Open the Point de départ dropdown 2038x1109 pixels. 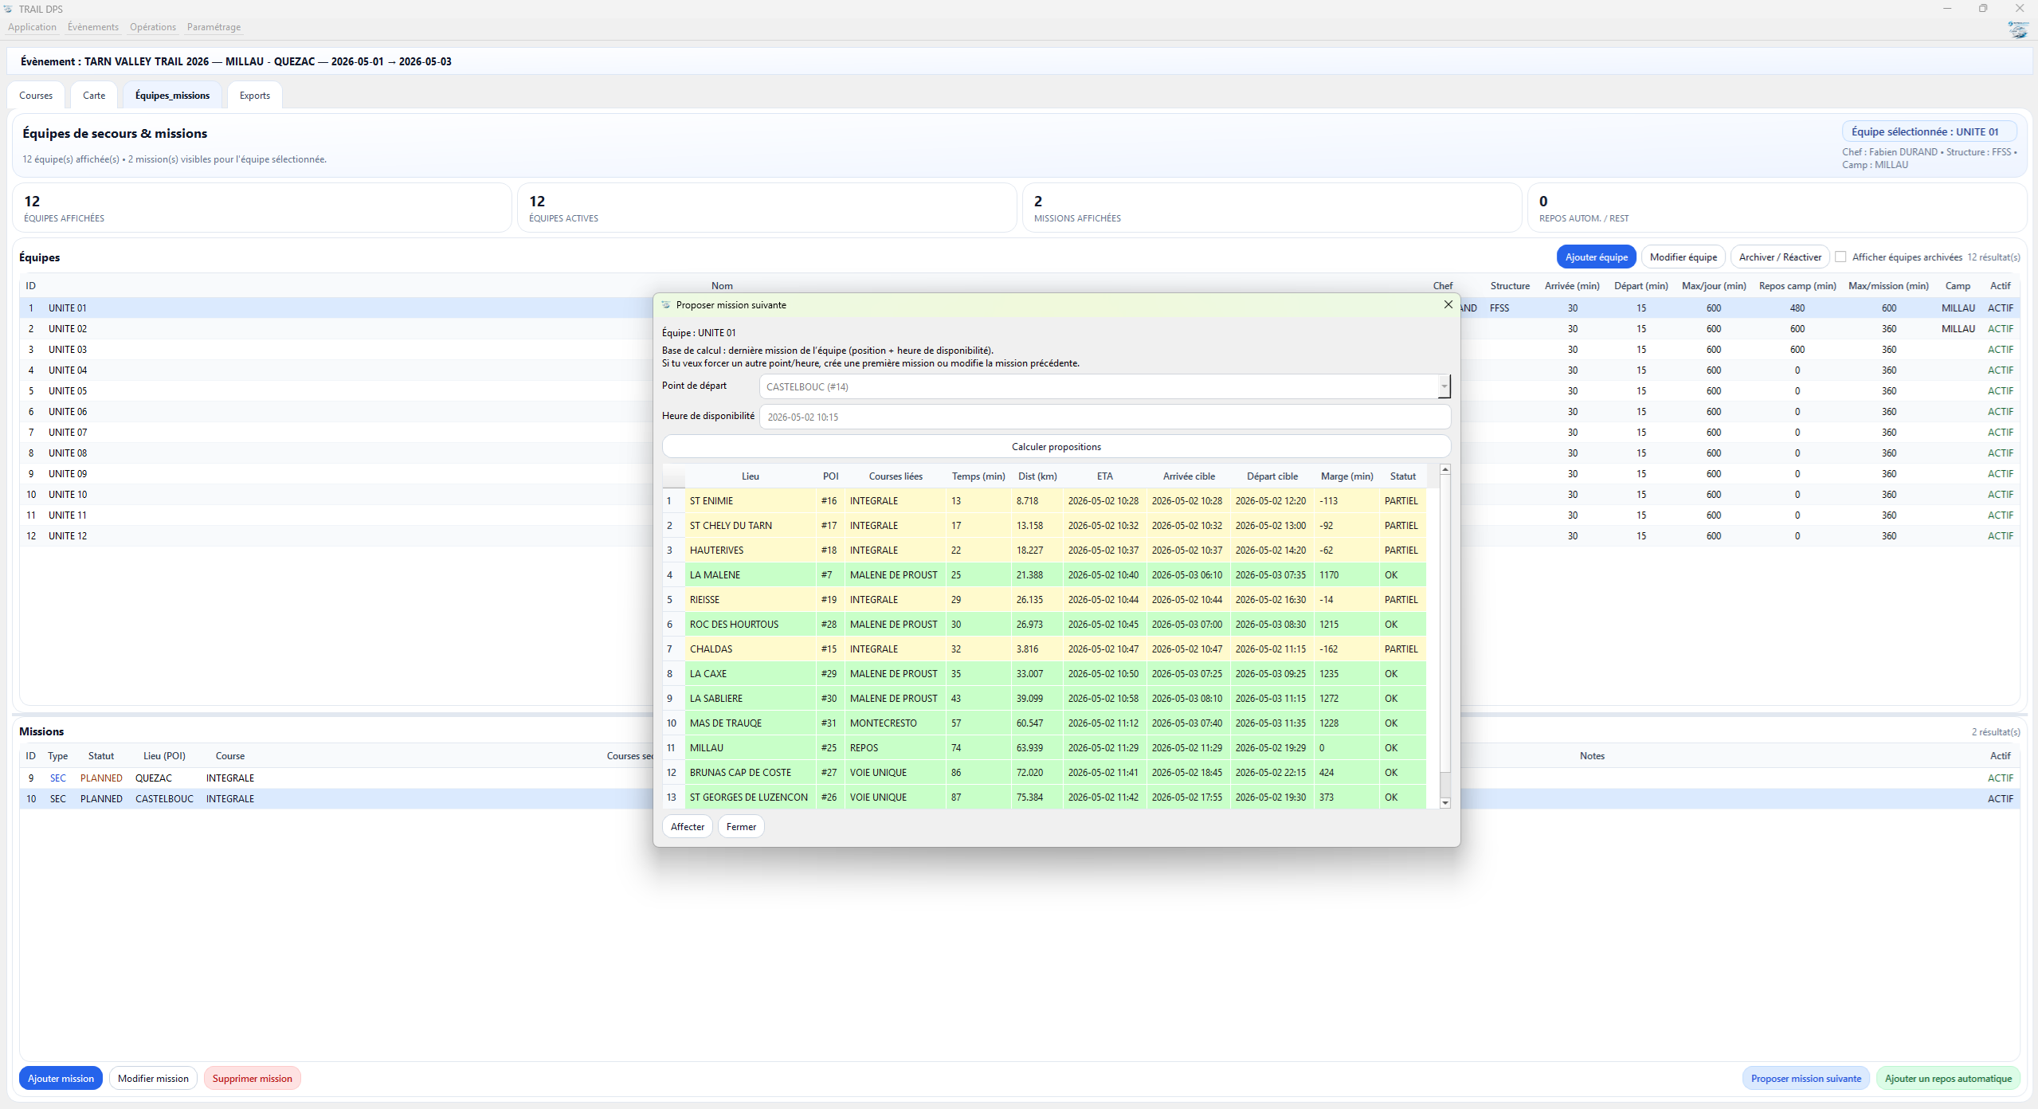(x=1443, y=386)
